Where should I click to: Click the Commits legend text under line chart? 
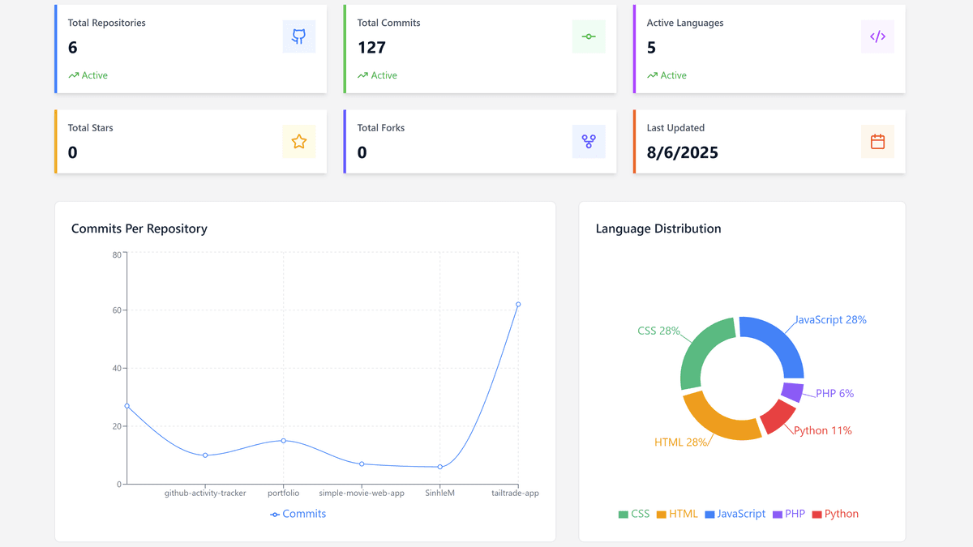pyautogui.click(x=304, y=514)
